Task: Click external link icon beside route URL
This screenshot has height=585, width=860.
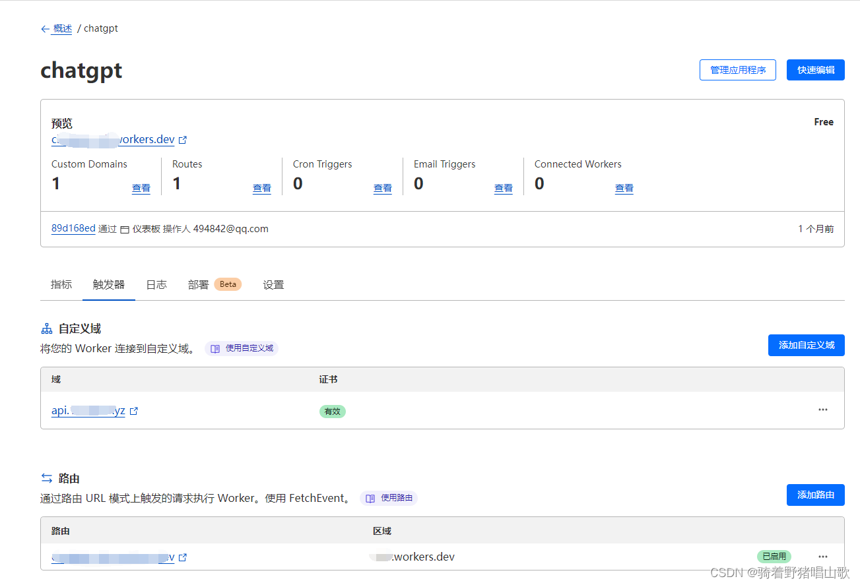Action: tap(183, 557)
